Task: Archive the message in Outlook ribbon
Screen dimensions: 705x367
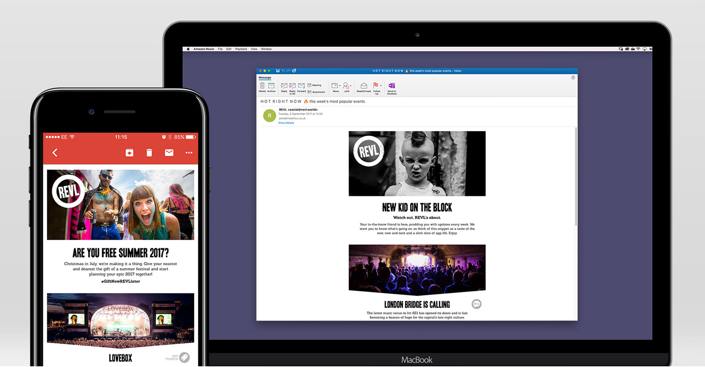Action: [x=271, y=87]
